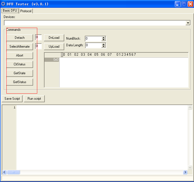Click inside the NumBlock input field

tap(93, 39)
